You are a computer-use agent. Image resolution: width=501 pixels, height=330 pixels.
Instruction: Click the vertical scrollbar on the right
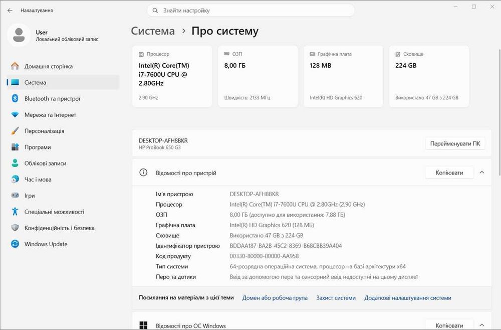[x=499, y=112]
